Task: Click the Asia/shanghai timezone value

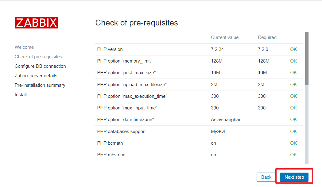Action: pos(225,120)
